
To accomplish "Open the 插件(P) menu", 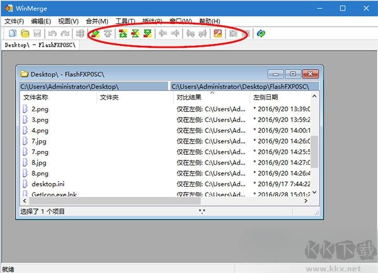I will coord(152,21).
